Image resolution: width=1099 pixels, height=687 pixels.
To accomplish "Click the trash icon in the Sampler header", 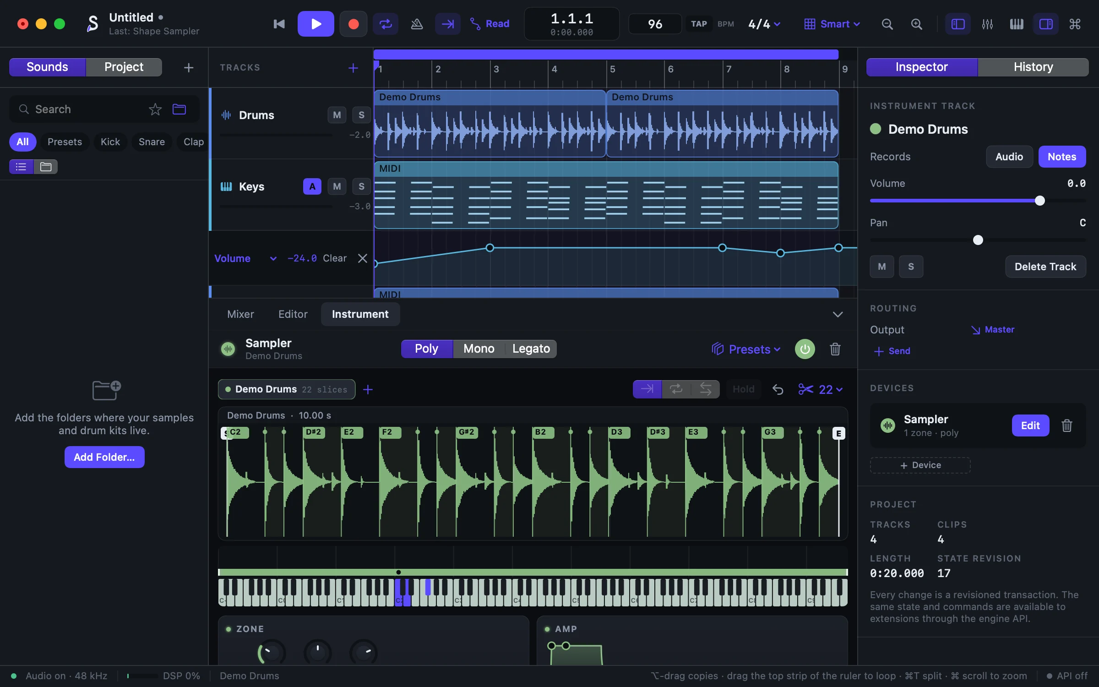I will tap(835, 349).
